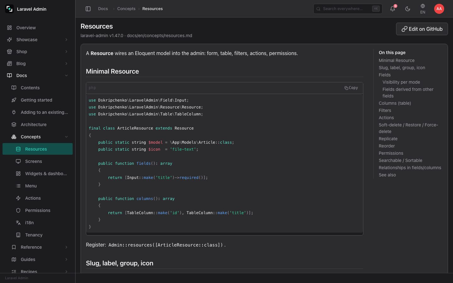Click the Overview grid icon
The image size is (453, 283).
click(9, 28)
